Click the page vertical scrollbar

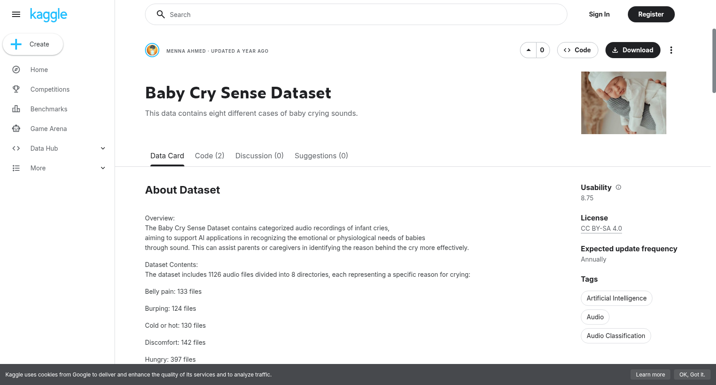tap(714, 61)
